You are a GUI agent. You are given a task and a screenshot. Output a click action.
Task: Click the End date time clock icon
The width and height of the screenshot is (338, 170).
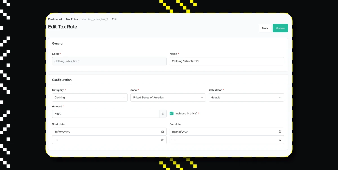point(280,140)
